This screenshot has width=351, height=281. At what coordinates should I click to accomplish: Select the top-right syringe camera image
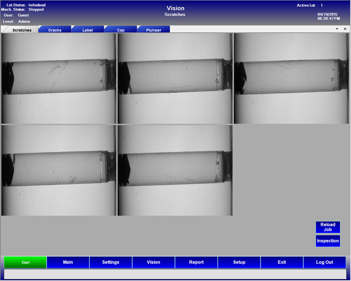click(x=291, y=78)
